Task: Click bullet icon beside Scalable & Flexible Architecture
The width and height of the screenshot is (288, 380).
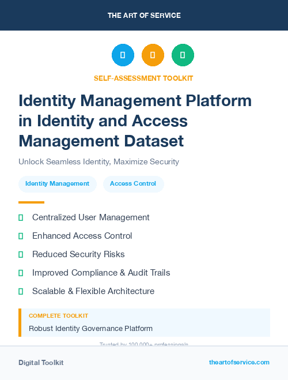Action: click(21, 291)
